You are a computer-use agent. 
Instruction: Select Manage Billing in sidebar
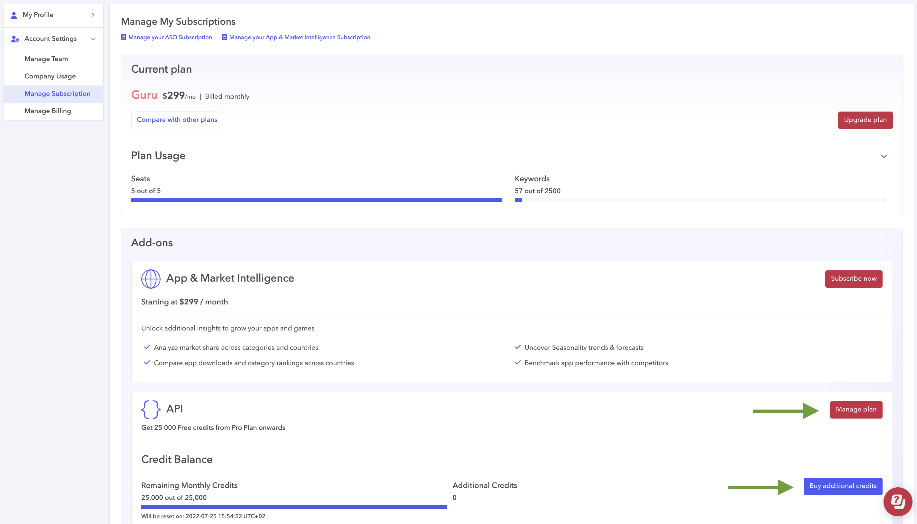pyautogui.click(x=48, y=111)
